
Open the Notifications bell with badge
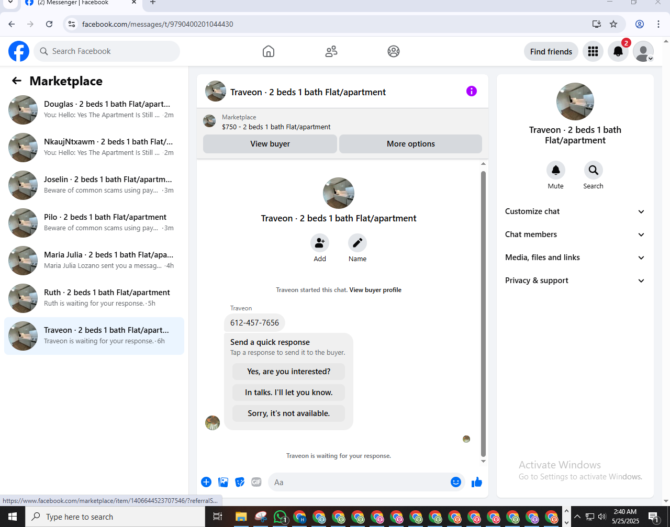[x=618, y=51]
